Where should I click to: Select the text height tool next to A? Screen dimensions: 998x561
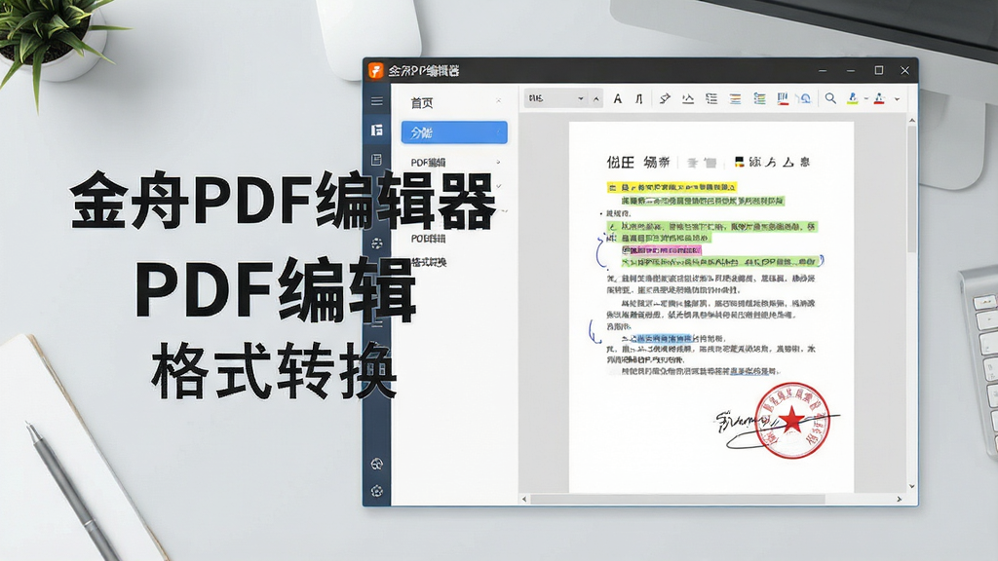click(x=639, y=98)
